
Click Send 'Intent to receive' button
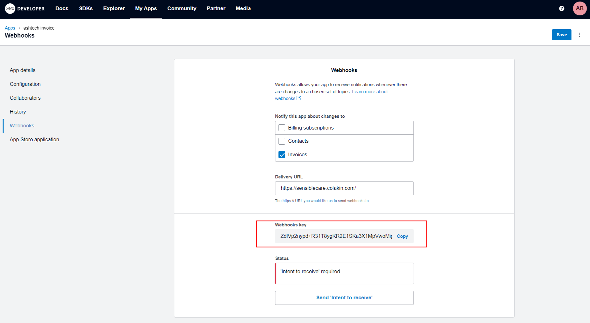pos(344,297)
